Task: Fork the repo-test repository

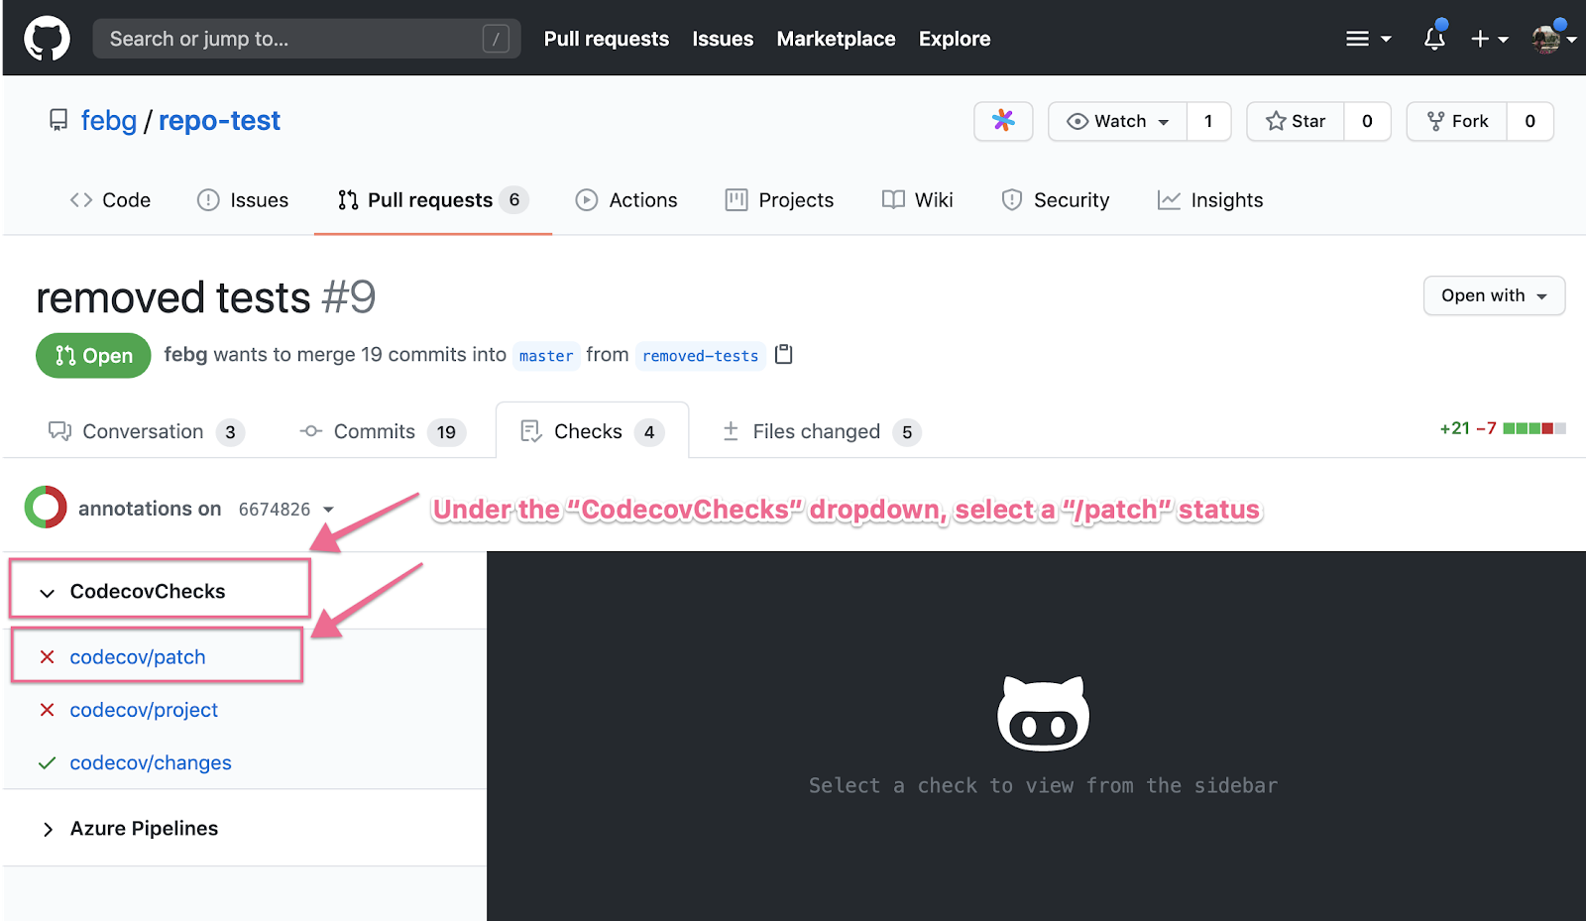Action: pos(1457,121)
